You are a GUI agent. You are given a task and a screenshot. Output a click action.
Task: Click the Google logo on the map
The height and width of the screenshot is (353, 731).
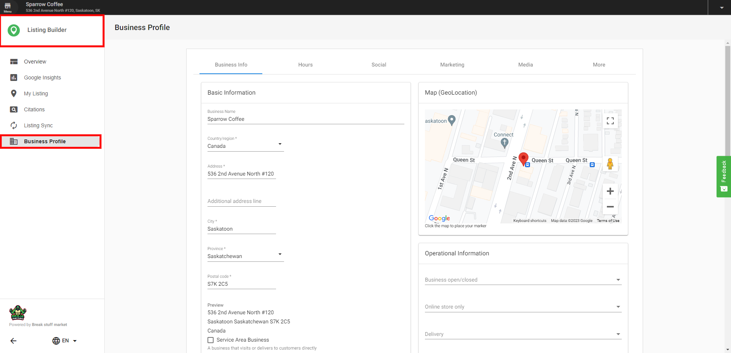pos(439,218)
